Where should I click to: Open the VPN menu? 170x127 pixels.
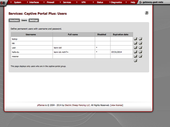point(83,2)
